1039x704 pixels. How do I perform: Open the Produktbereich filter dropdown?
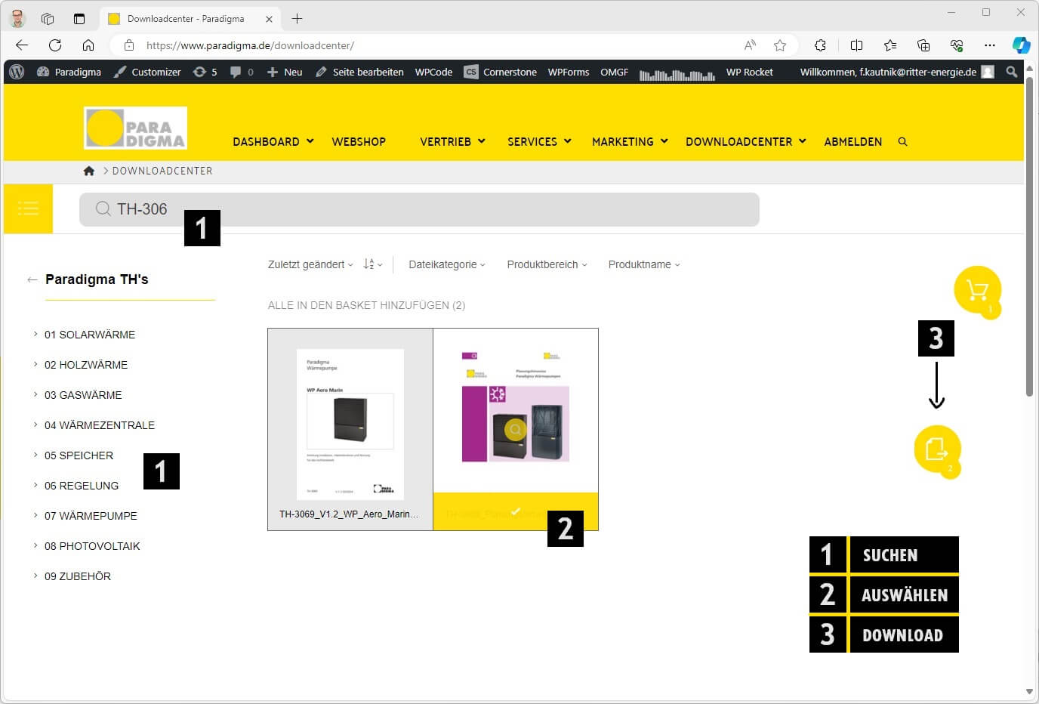pos(547,264)
